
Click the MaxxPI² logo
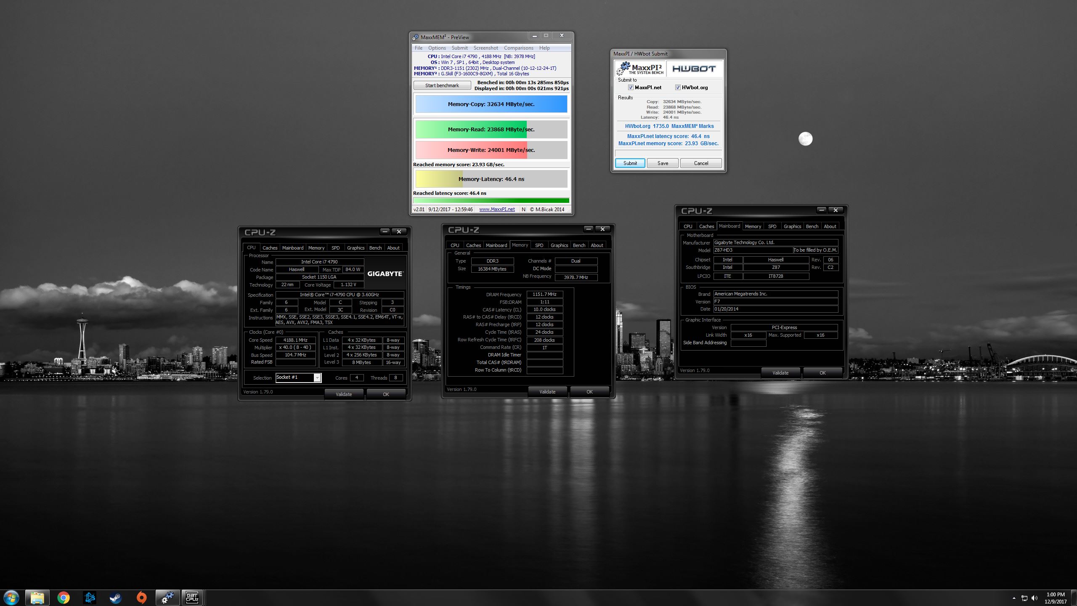coord(641,69)
